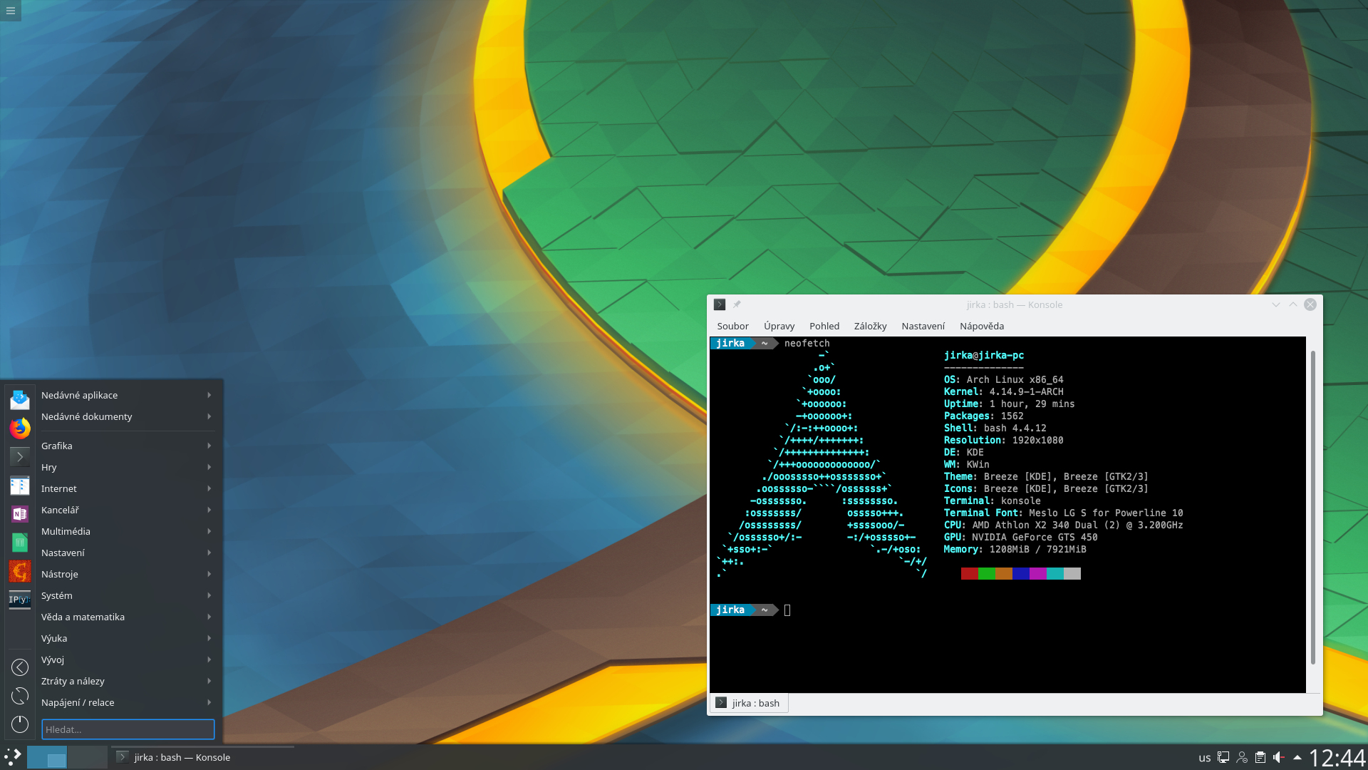Screen dimensions: 1368x770
Task: Open the 12:44 clock calendar
Action: (x=1337, y=757)
